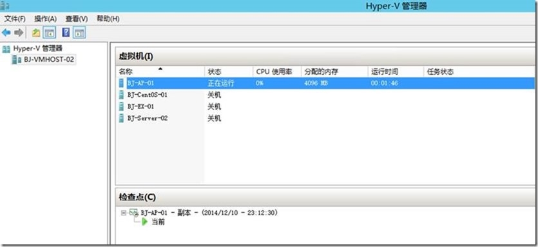Sort by the 名称 column header
This screenshot has width=538, height=247.
(160, 72)
